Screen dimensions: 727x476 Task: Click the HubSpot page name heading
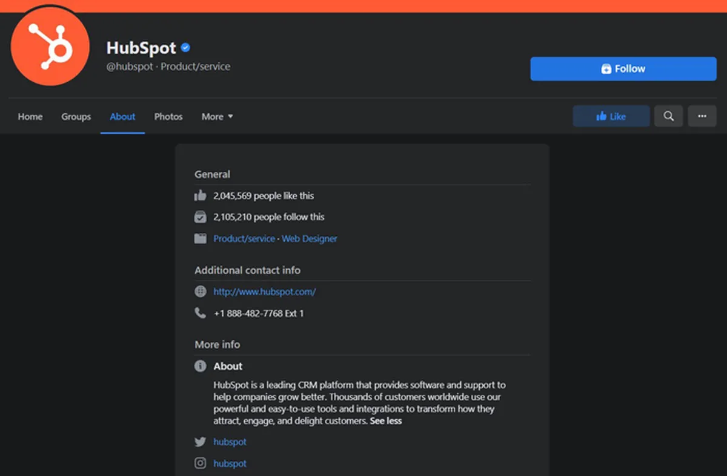point(141,48)
